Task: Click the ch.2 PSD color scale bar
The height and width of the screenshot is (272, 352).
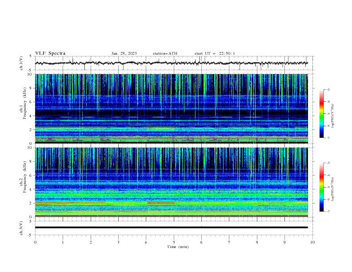Action: pyautogui.click(x=321, y=187)
